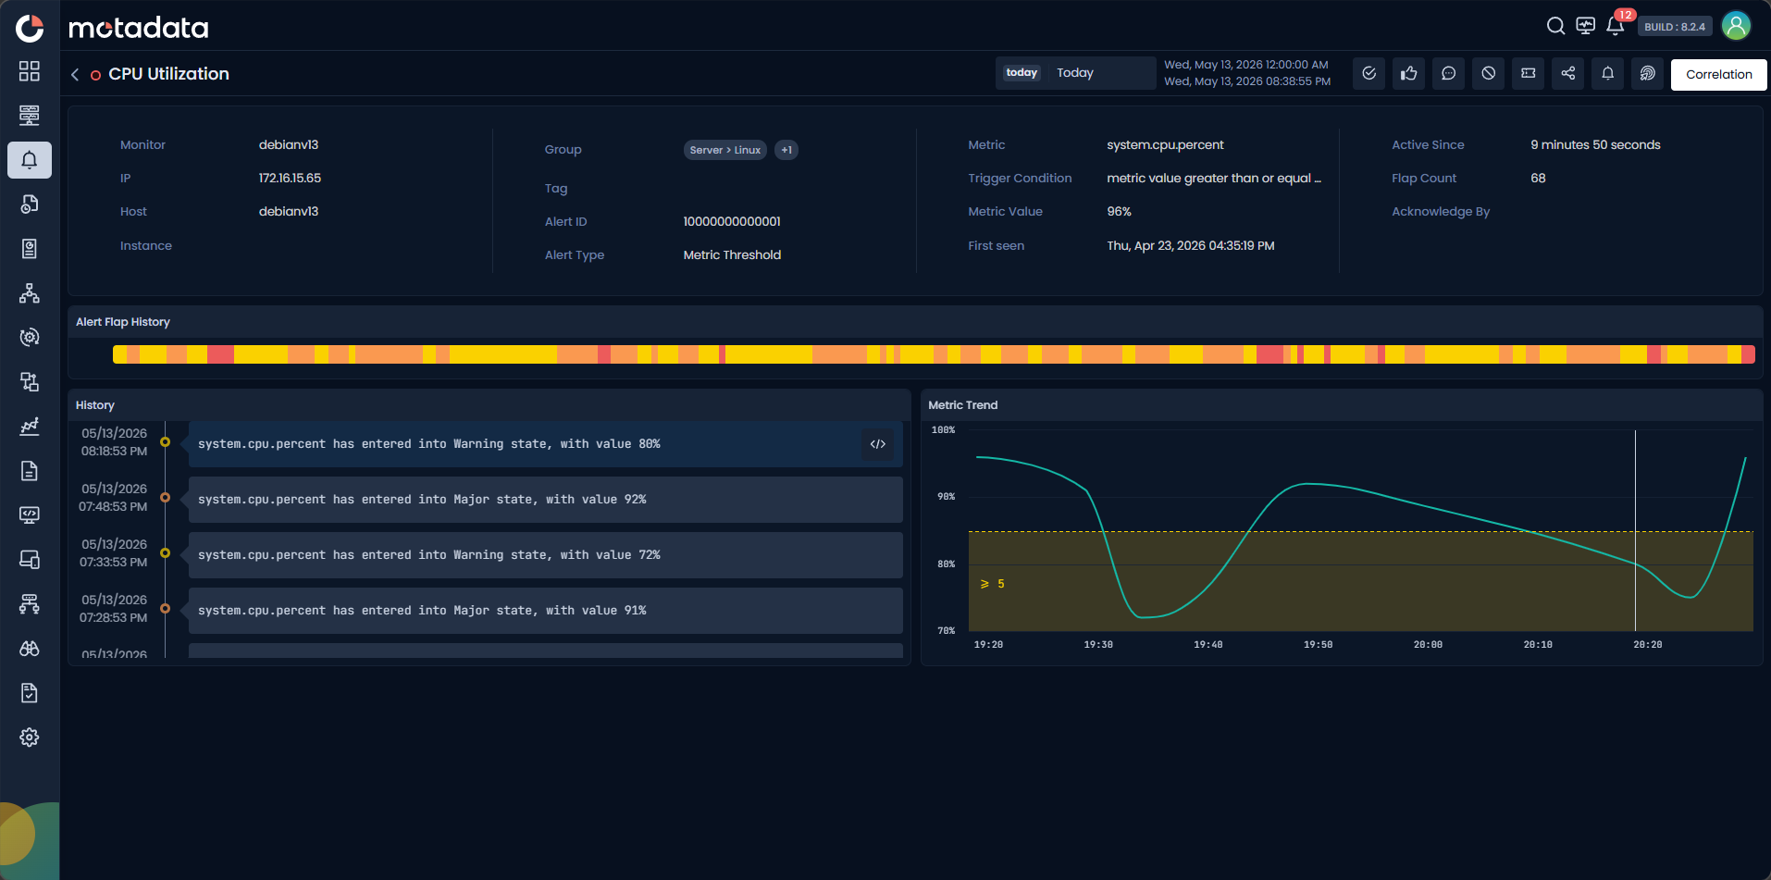
Task: Open the circular sync-gear sidebar icon
Action: click(x=30, y=338)
